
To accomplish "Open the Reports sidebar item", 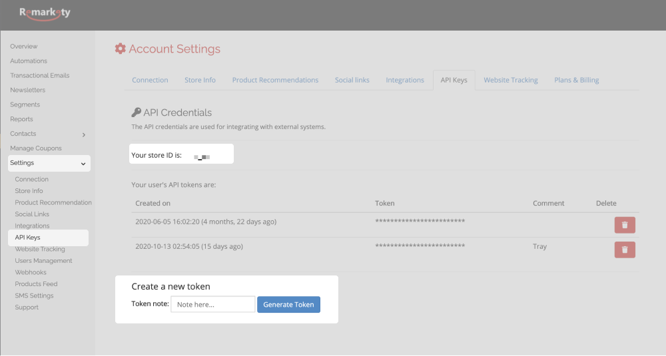I will (21, 119).
